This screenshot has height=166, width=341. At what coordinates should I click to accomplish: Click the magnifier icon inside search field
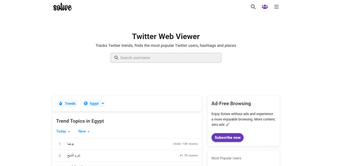pos(116,58)
